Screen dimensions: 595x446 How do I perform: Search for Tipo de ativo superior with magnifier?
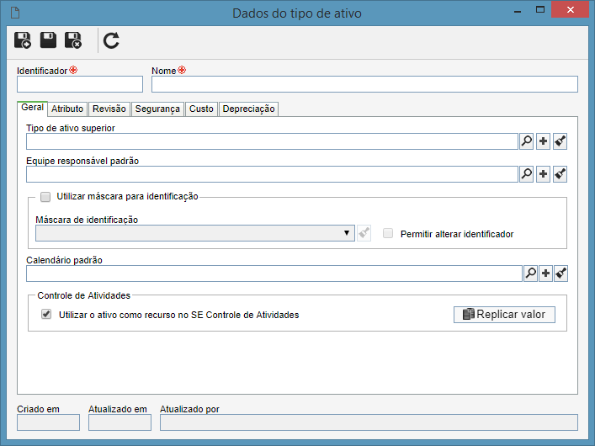point(526,141)
